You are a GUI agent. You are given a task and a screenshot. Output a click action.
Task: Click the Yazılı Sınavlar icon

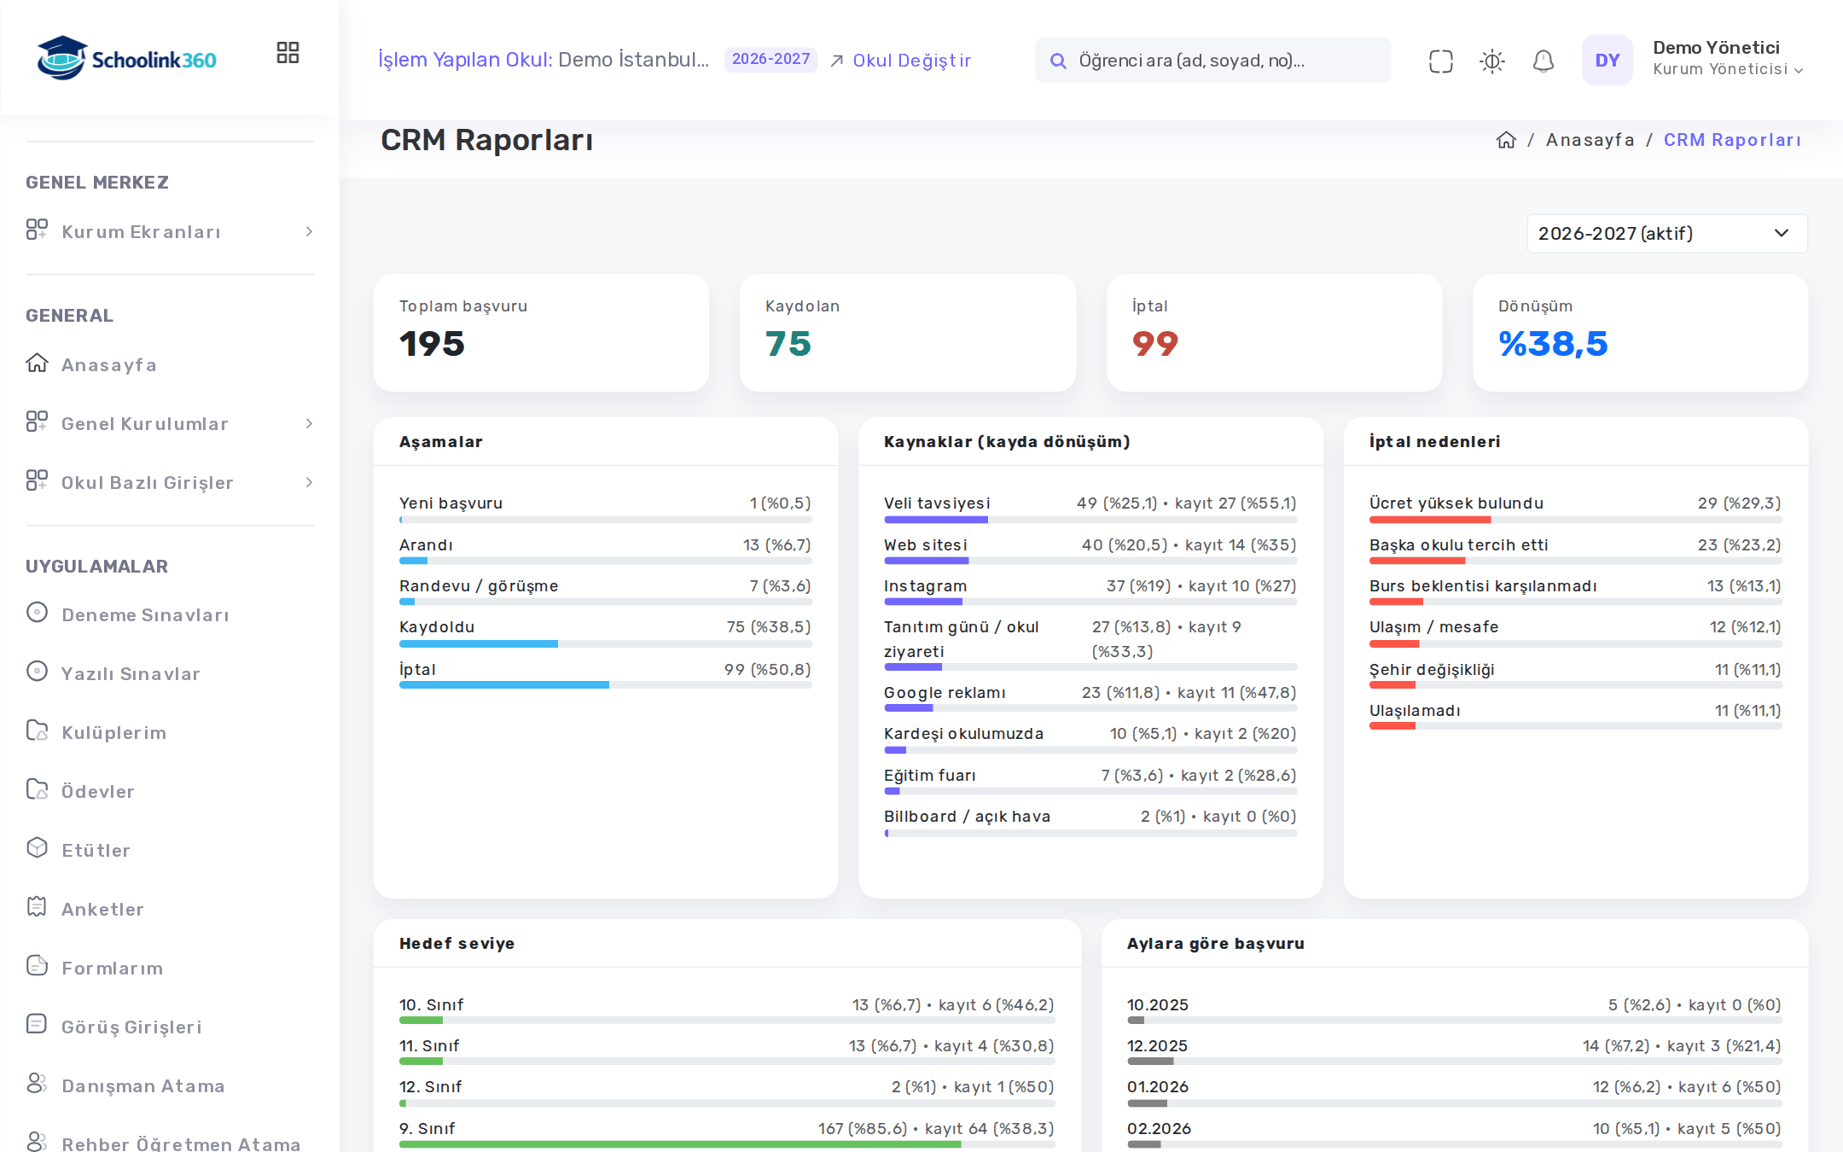pyautogui.click(x=37, y=672)
